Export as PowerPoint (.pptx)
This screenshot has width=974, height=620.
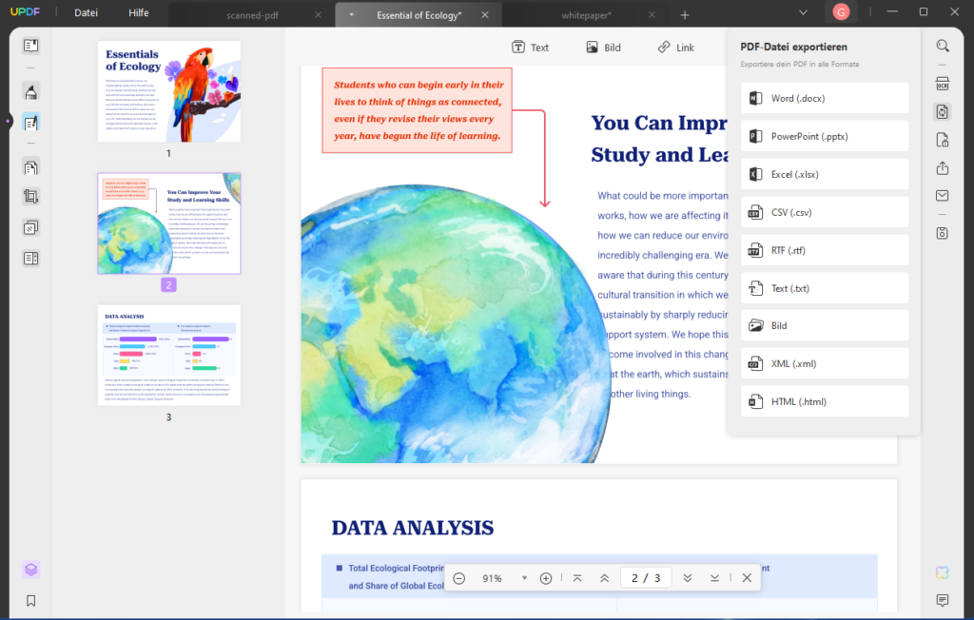coord(825,136)
